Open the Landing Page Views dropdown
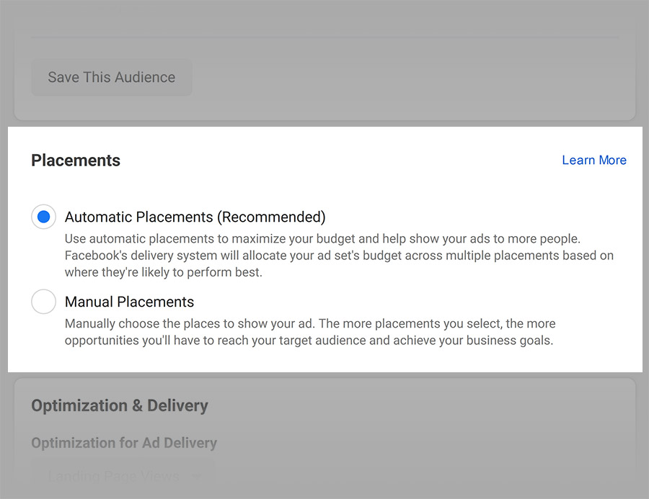Image resolution: width=649 pixels, height=499 pixels. pos(115,476)
